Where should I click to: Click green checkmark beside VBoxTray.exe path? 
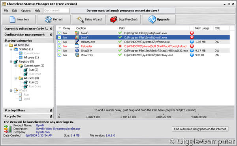[120, 55]
